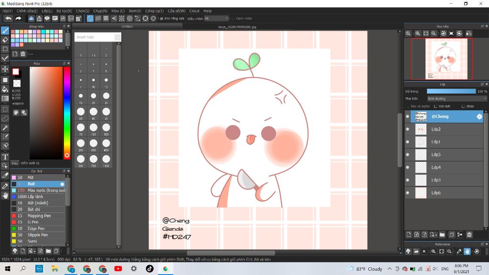This screenshot has height=275, width=489.
Task: Open the Tệp file menu
Action: [x=8, y=11]
